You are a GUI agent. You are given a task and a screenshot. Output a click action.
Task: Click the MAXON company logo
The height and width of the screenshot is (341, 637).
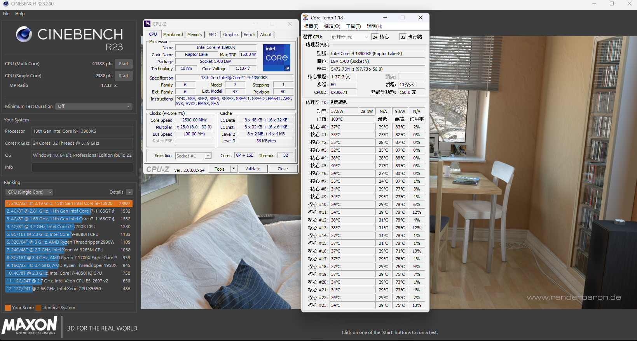click(x=30, y=325)
